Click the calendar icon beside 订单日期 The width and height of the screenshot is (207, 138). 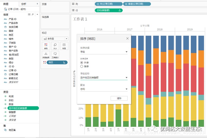(x=5, y=74)
